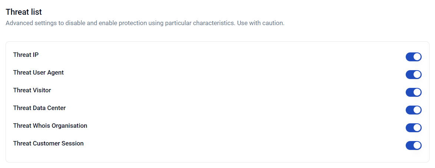Click the Threat IP label
The height and width of the screenshot is (168, 435).
(26, 55)
